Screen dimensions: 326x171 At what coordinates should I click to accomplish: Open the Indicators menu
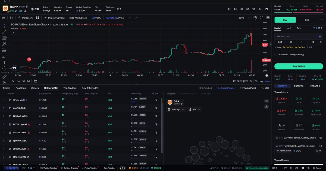click(x=25, y=18)
